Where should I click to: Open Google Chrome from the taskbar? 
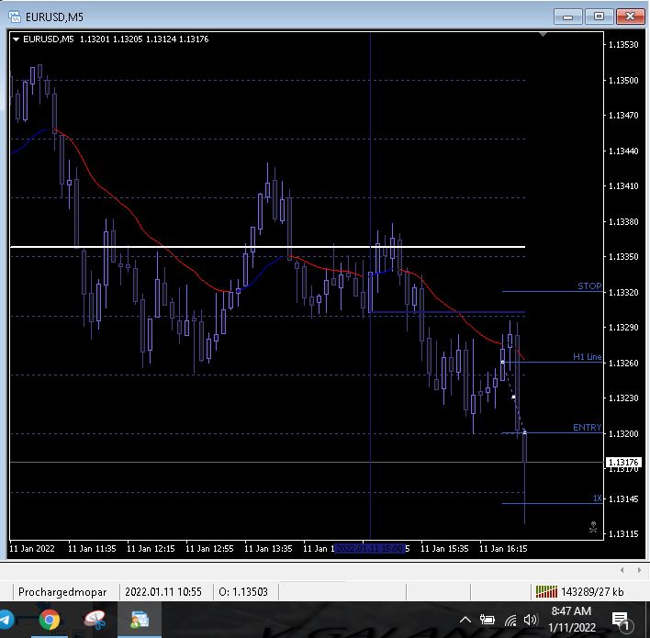49,620
